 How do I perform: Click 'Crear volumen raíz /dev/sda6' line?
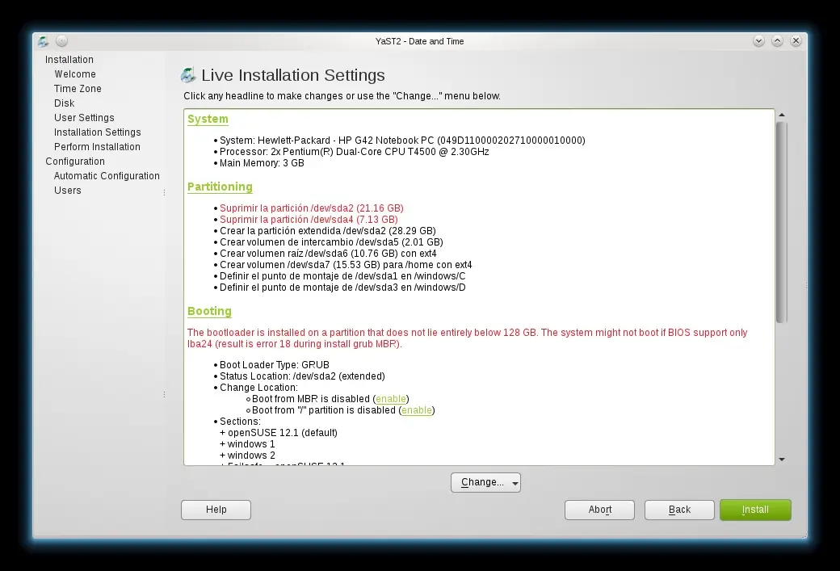coord(328,254)
